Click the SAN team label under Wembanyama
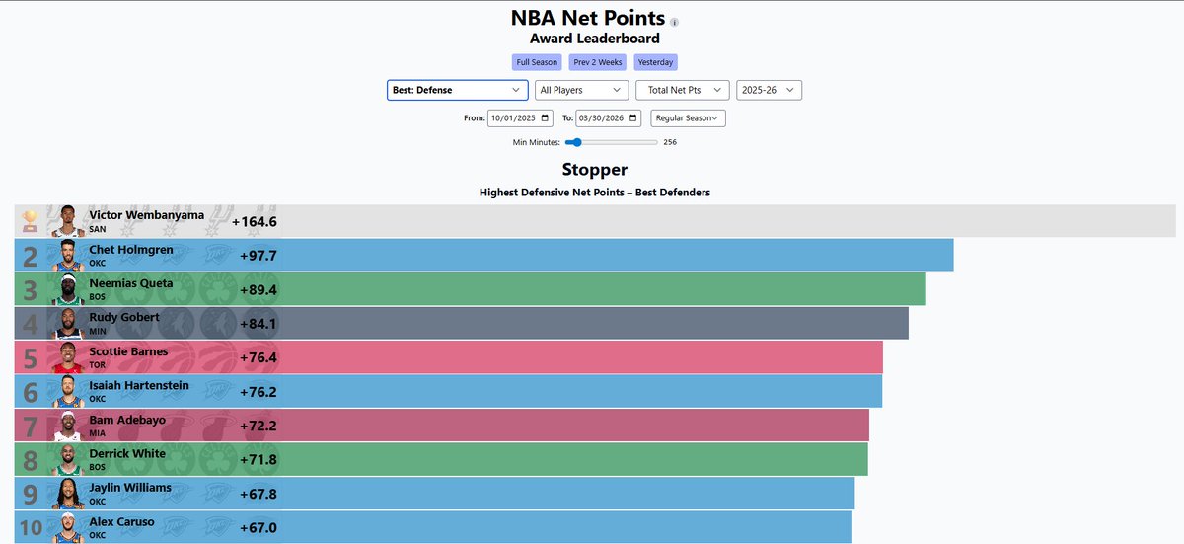This screenshot has width=1184, height=544. coord(97,229)
